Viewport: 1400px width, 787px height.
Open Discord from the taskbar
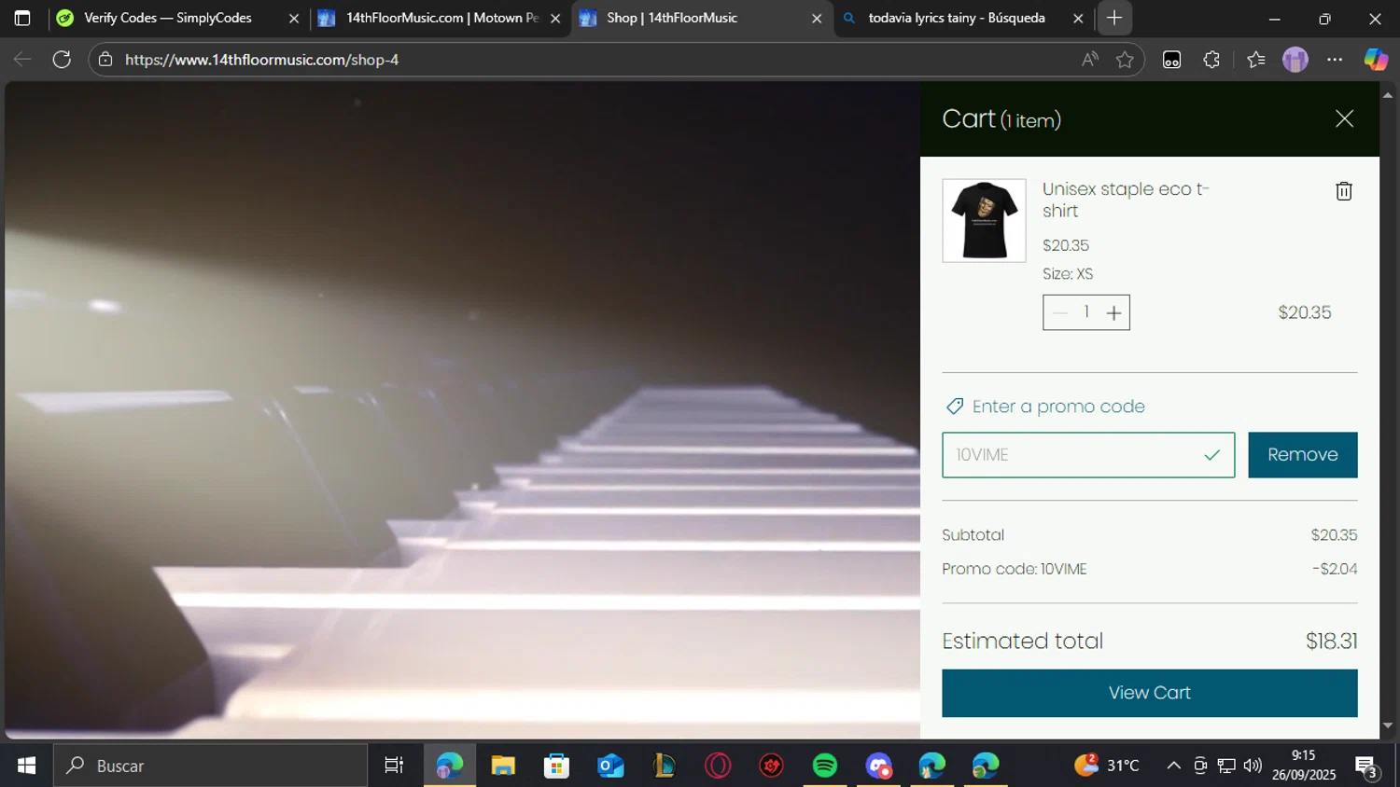878,766
